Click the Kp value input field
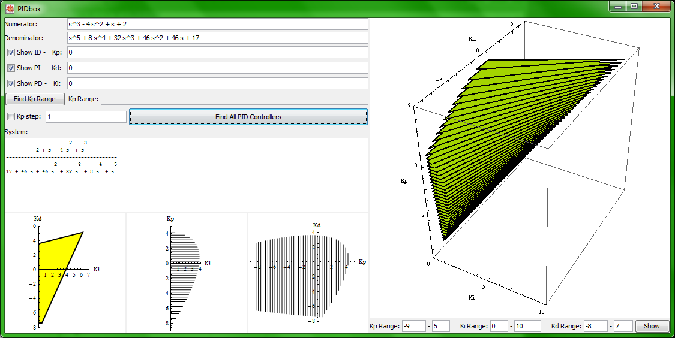 pyautogui.click(x=217, y=52)
